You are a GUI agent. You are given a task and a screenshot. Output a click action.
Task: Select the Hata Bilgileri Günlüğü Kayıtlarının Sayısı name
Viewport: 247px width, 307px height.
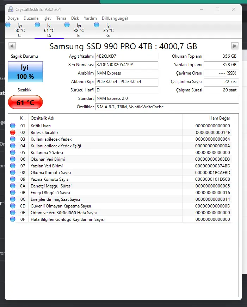coord(68,219)
